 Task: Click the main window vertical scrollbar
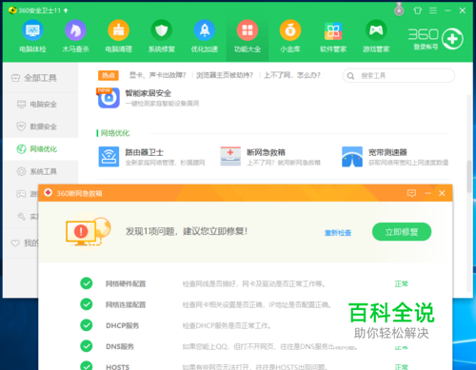(x=468, y=176)
